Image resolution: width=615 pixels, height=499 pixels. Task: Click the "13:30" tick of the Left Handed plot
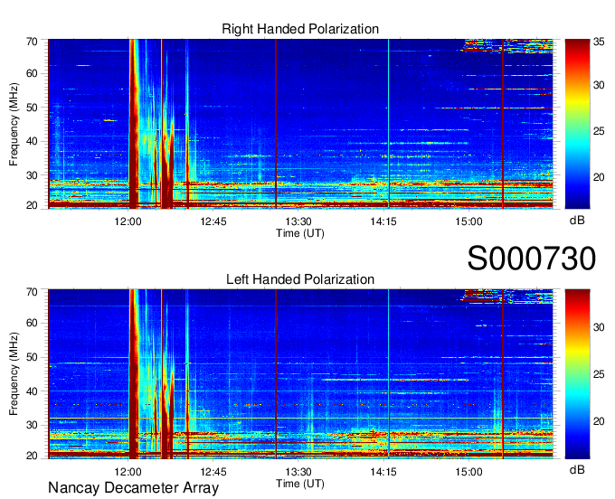tap(298, 472)
